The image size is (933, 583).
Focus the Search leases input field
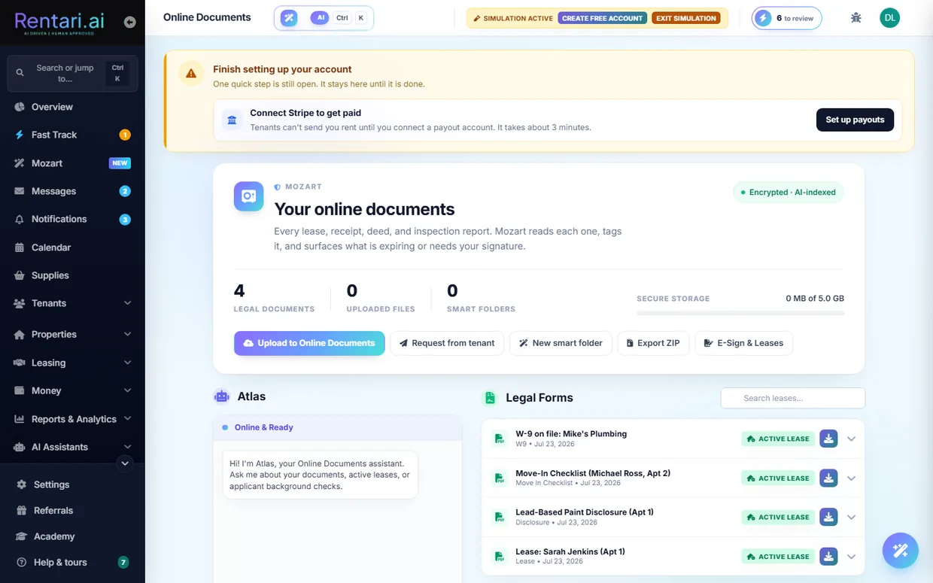(x=793, y=398)
